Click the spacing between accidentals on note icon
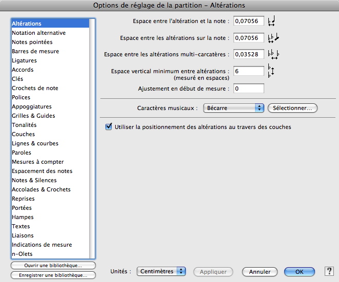Screen dimensions: 339x282 point(273,38)
